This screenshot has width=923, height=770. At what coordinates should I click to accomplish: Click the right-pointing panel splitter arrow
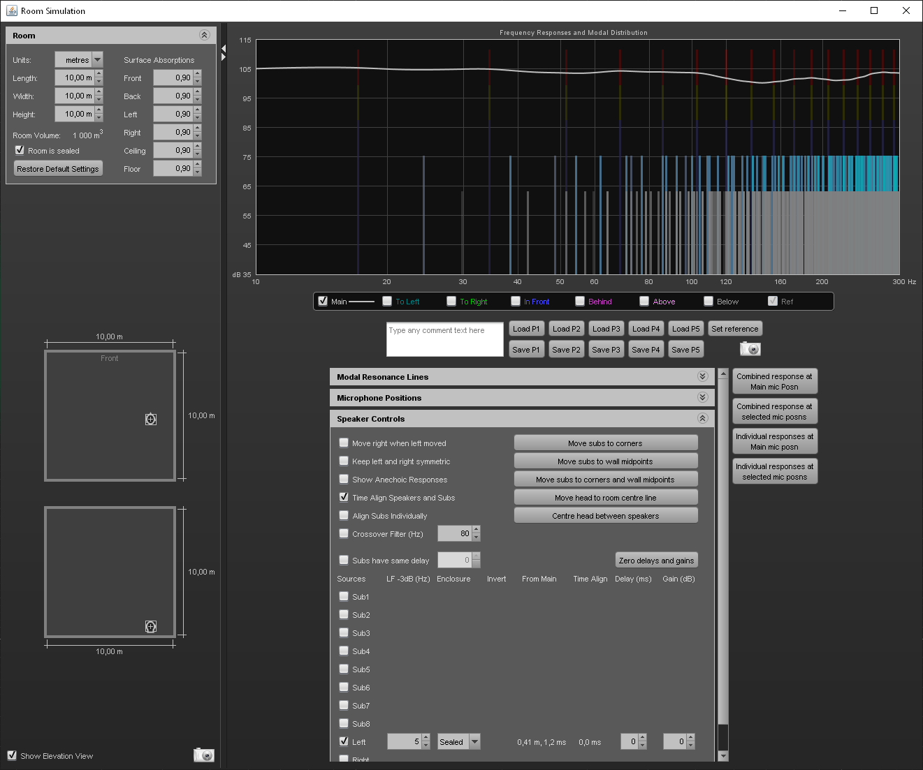tap(224, 57)
